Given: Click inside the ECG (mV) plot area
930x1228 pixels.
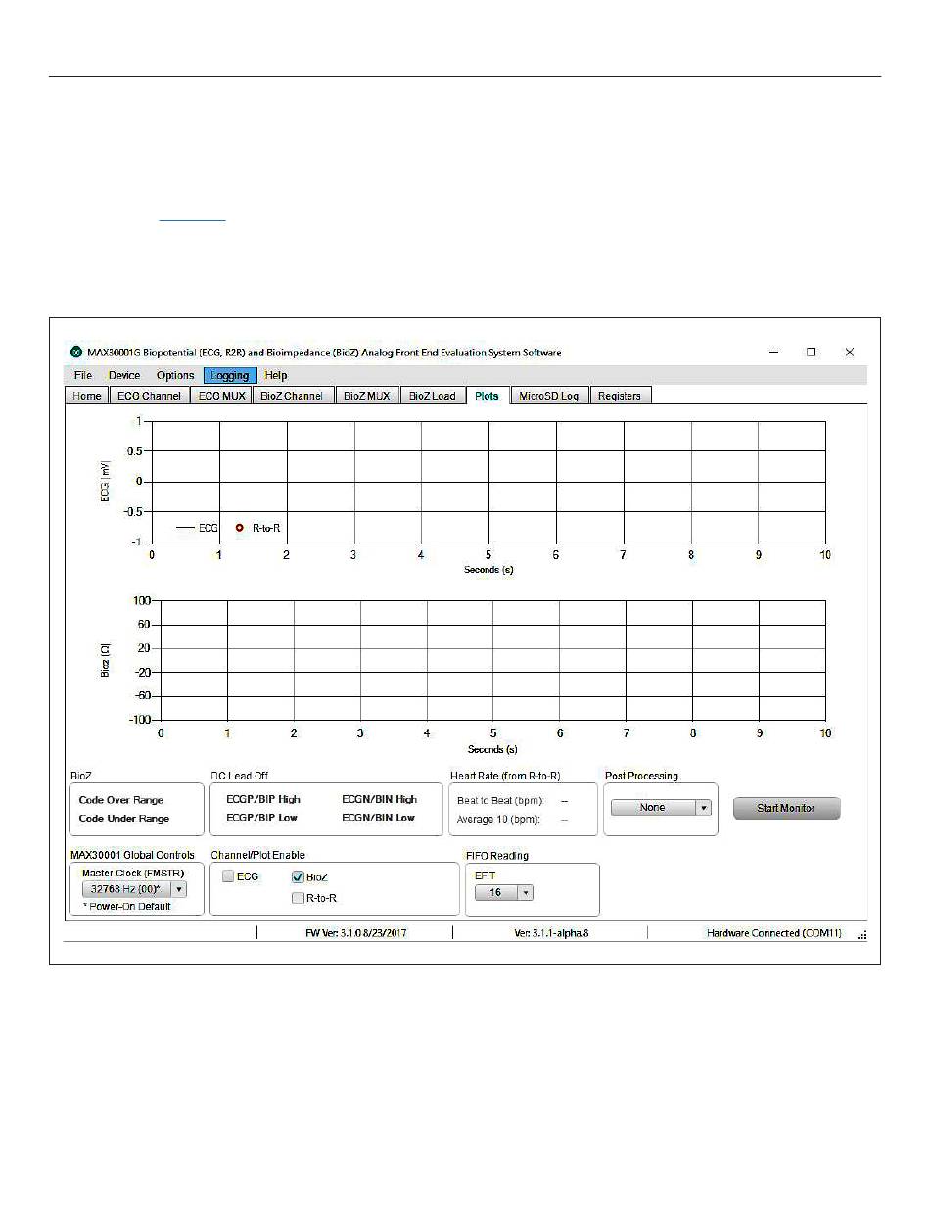Looking at the screenshot, I should click(x=488, y=481).
